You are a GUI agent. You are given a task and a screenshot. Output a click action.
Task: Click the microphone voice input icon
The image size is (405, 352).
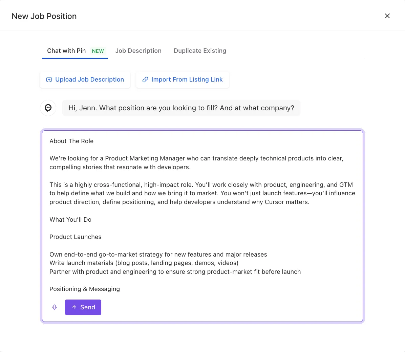point(55,307)
